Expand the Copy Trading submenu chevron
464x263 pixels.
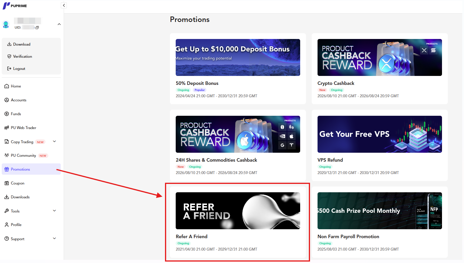click(54, 141)
